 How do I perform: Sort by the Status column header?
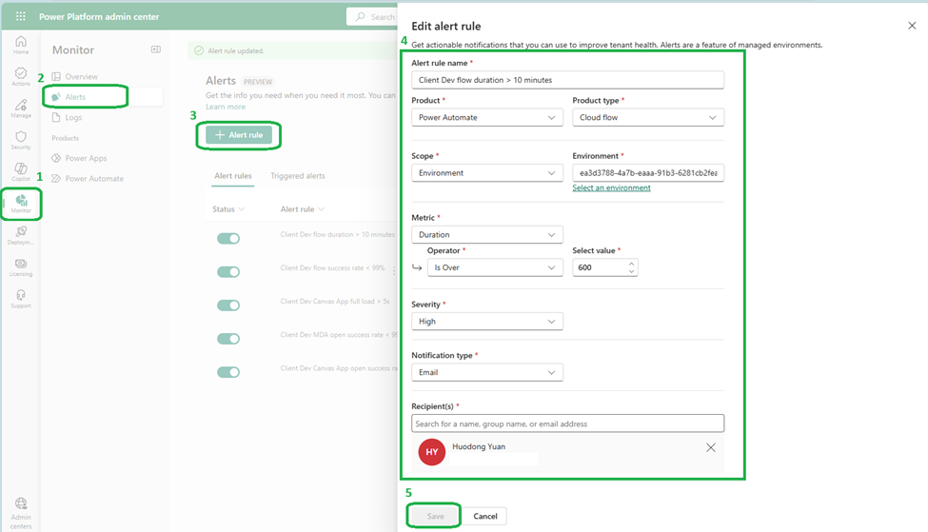(228, 208)
